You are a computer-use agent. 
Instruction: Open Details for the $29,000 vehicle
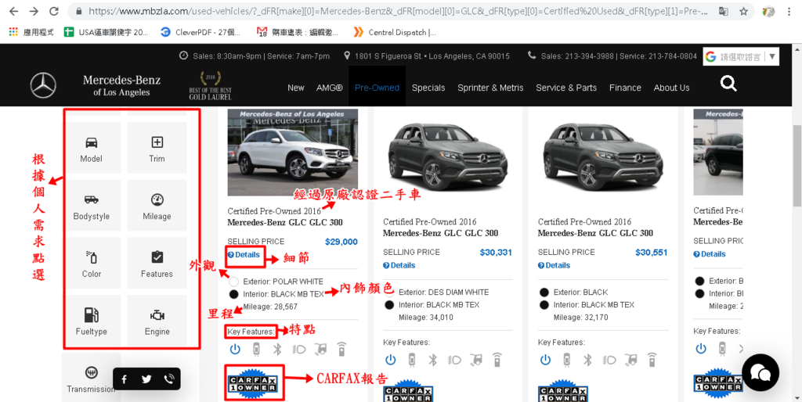coord(244,254)
